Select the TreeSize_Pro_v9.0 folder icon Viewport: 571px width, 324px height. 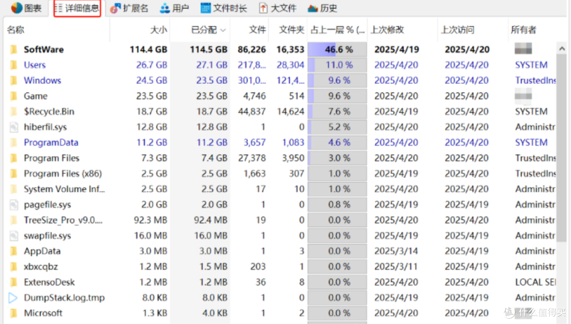tap(14, 220)
